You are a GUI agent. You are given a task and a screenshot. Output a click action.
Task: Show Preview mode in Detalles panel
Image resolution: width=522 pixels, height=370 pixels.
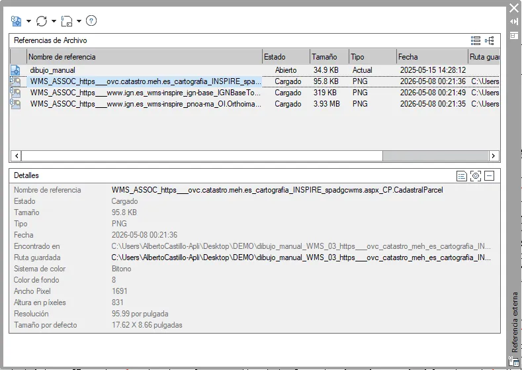pos(476,176)
